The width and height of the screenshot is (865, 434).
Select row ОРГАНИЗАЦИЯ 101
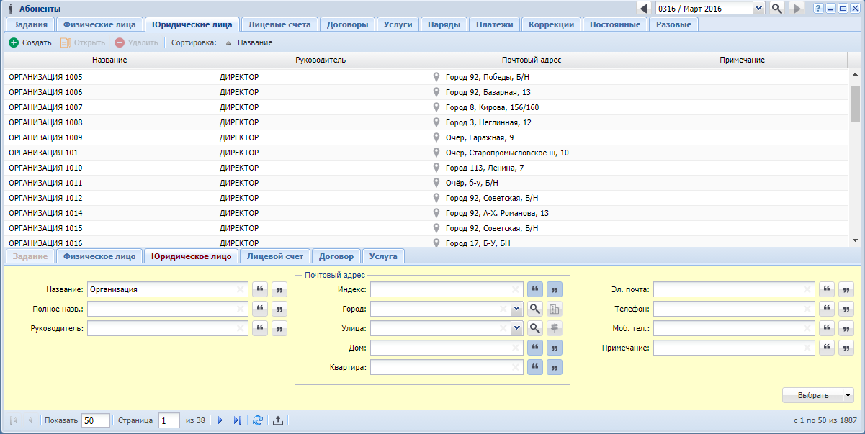(x=426, y=153)
